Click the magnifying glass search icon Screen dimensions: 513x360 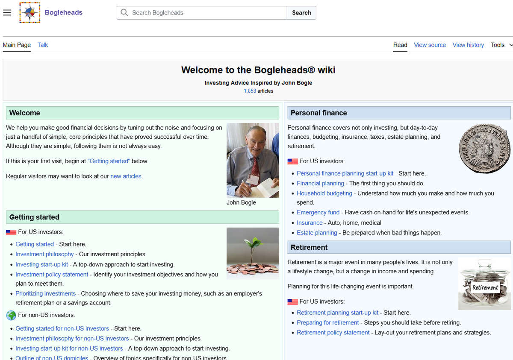click(124, 13)
